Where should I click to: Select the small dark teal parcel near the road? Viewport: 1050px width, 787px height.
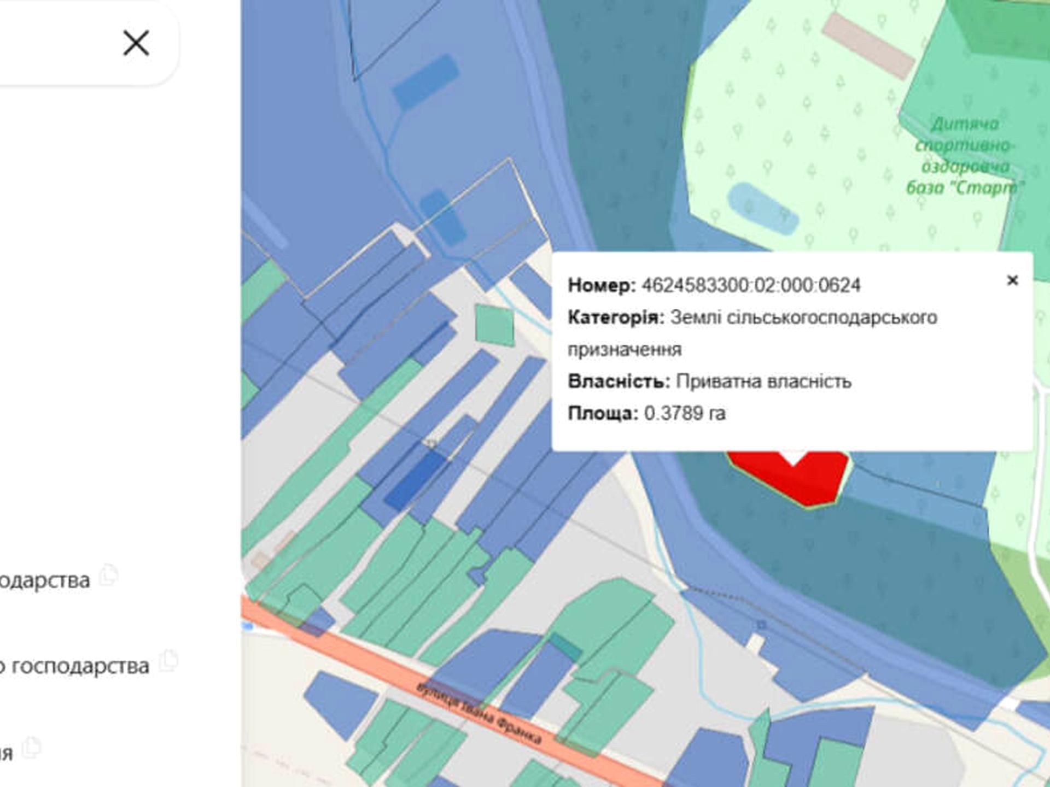[565, 647]
